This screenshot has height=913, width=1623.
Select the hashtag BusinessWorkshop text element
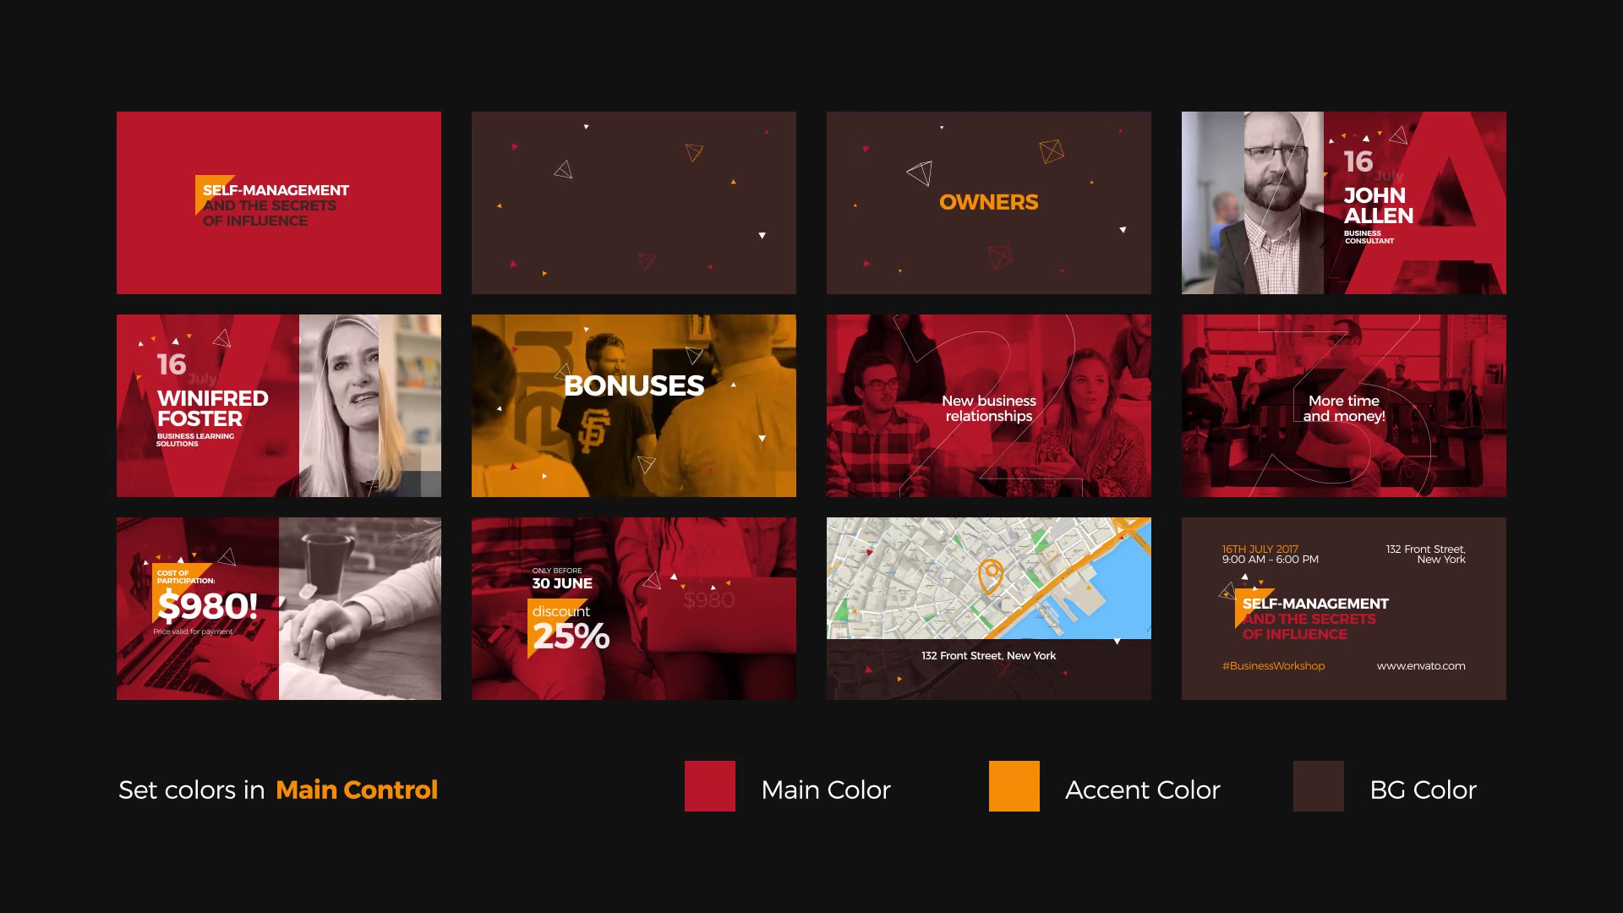click(1272, 665)
